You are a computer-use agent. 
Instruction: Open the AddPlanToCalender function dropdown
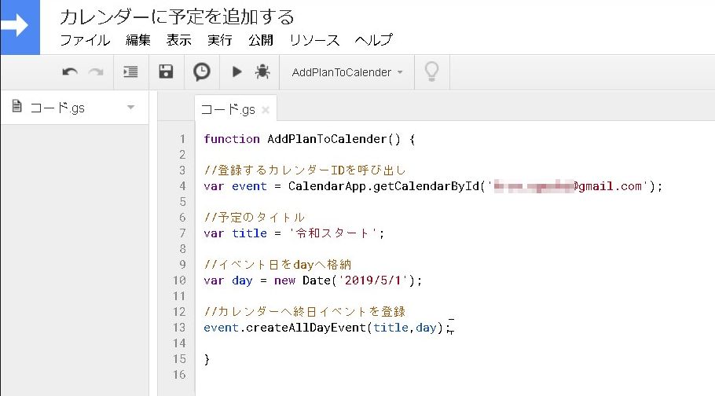tap(346, 72)
